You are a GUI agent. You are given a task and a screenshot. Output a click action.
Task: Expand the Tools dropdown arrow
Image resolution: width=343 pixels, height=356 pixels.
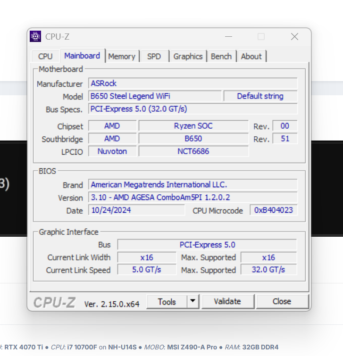tap(193, 302)
